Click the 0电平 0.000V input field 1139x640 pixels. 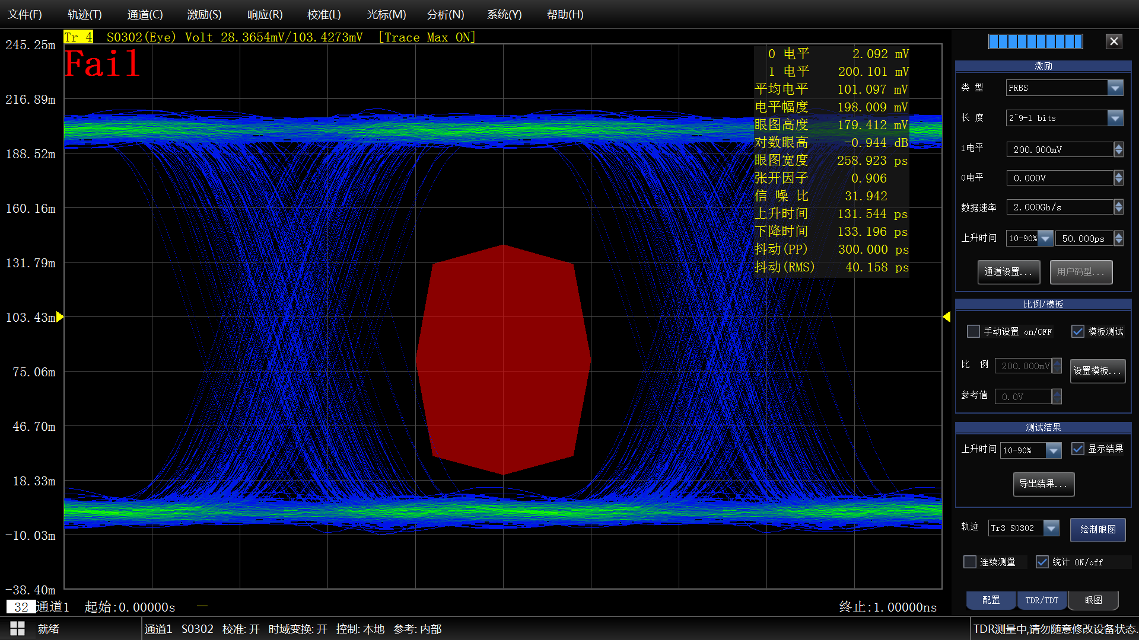(1060, 178)
